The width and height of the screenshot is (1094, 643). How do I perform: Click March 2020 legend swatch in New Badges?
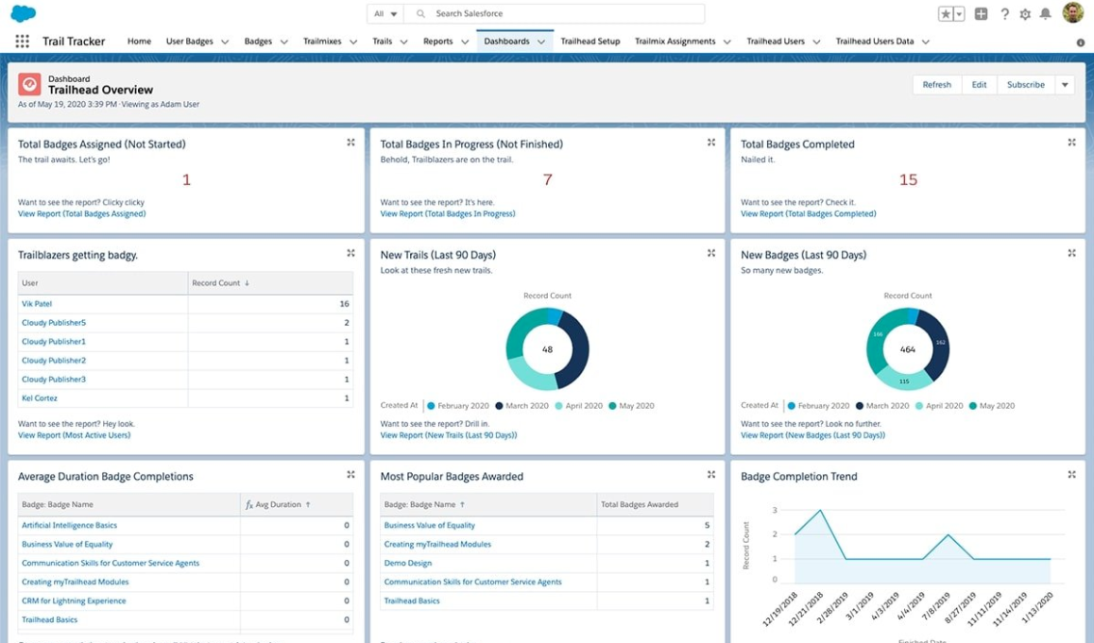click(x=860, y=406)
